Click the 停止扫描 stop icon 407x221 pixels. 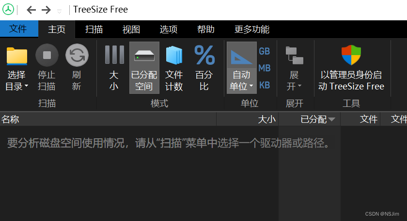click(47, 55)
